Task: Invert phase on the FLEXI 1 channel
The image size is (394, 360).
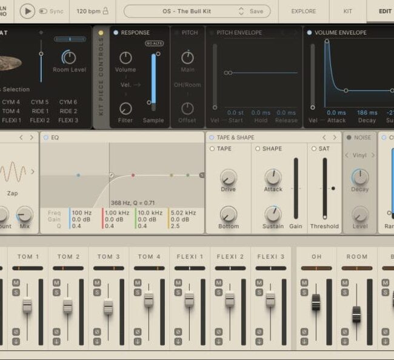Action: point(178,331)
